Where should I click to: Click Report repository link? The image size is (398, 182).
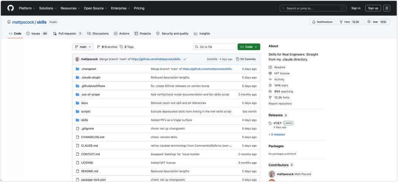280,104
